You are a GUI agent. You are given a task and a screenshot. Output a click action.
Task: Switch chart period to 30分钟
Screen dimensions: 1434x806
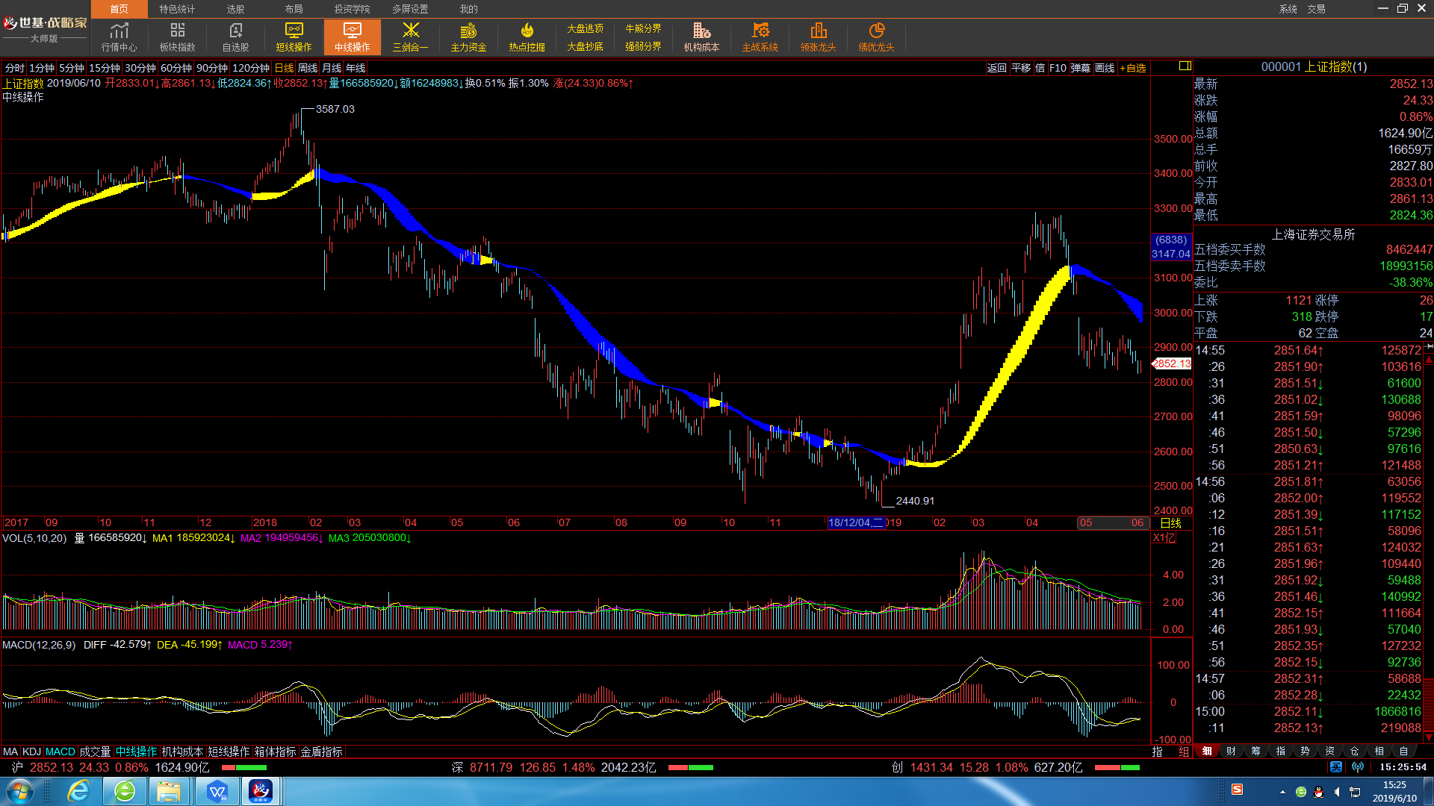pyautogui.click(x=140, y=68)
